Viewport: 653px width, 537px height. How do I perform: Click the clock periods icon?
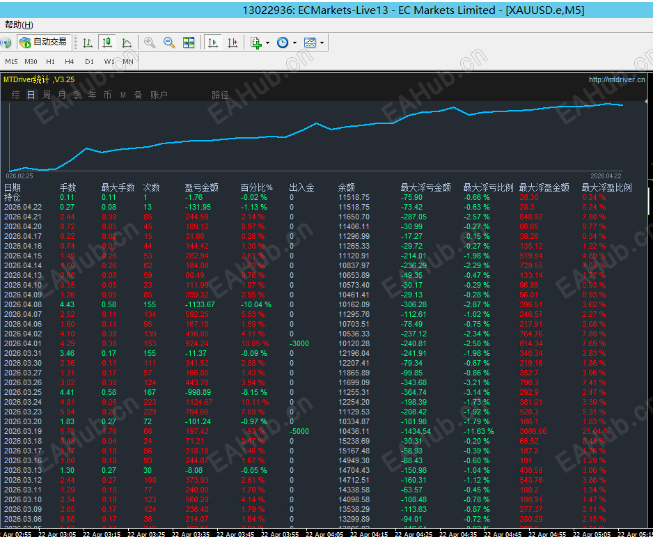coord(283,42)
